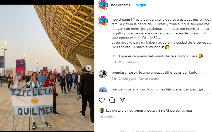This screenshot has width=212, height=132.
Task: Open elnegromartinsosa in likes line
Action: point(140,110)
